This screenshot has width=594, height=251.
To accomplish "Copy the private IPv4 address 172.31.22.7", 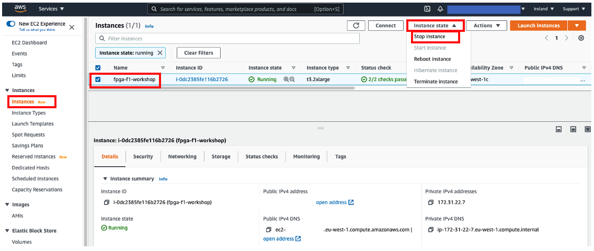I will pos(430,202).
